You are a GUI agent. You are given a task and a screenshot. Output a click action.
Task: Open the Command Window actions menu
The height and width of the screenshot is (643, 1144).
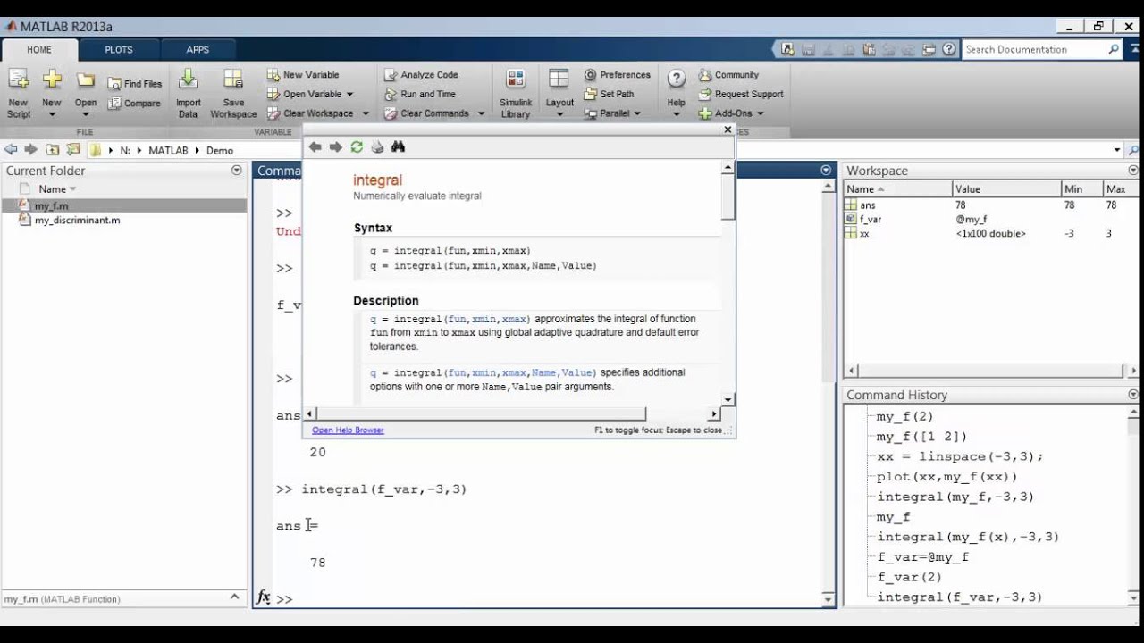pyautogui.click(x=826, y=170)
